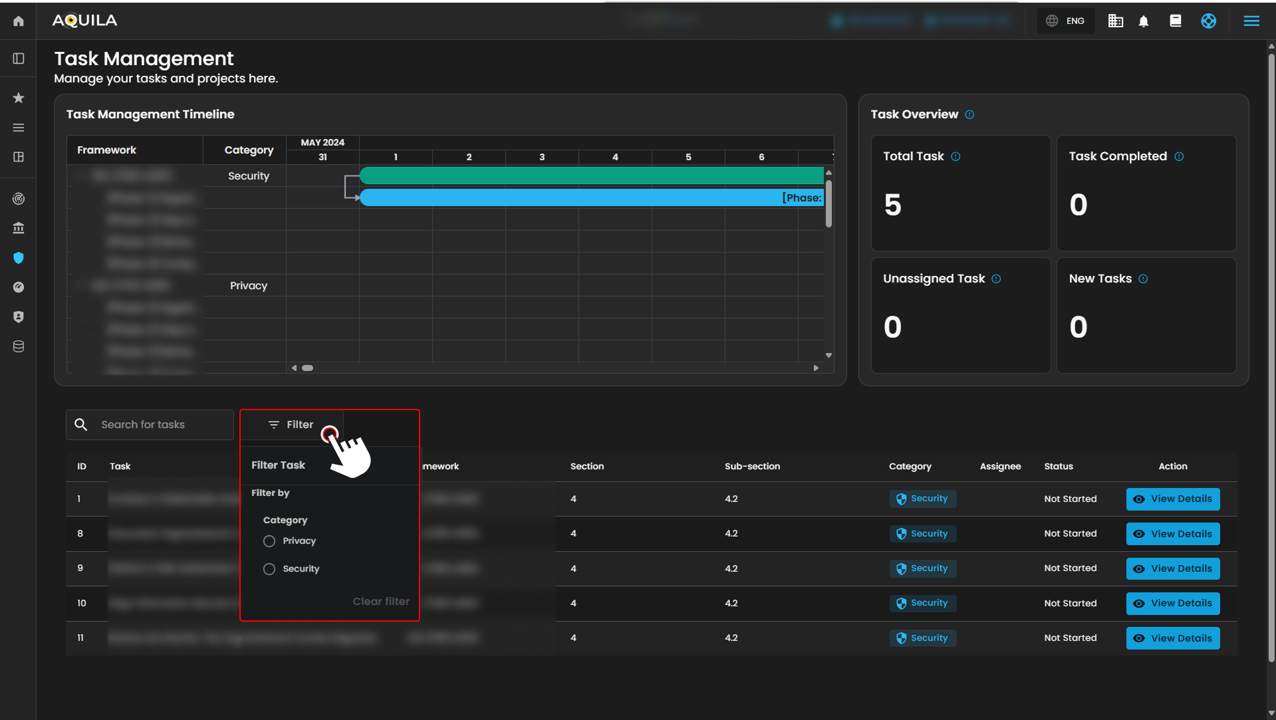Click the home icon in sidebar
Screen dimensions: 1276x720
coord(19,21)
